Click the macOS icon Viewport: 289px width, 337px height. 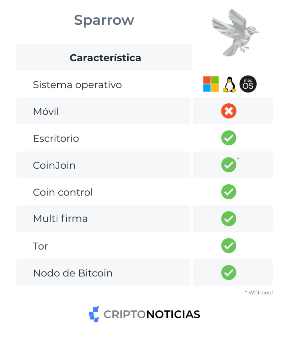click(248, 84)
